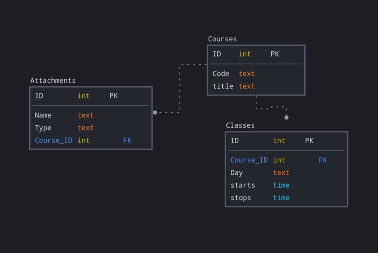Click the title field in Courses
The height and width of the screenshot is (253, 378).
click(x=223, y=86)
